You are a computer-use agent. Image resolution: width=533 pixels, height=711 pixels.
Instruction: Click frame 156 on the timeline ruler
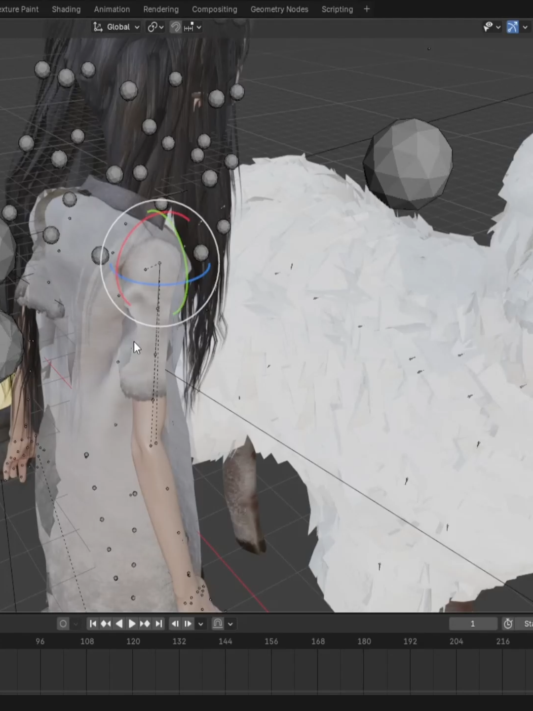(x=271, y=641)
